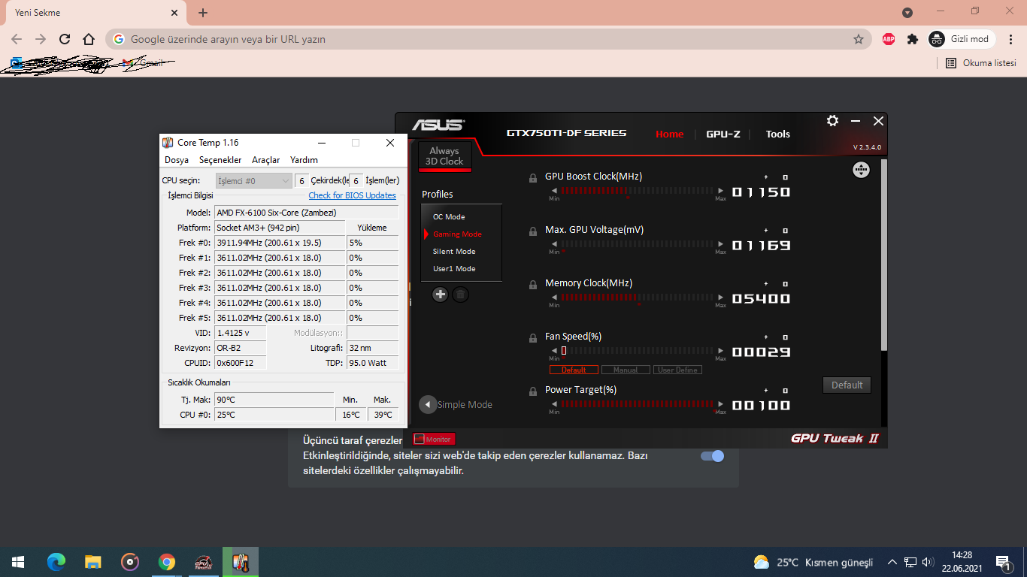Click the Chrome address bar field
The height and width of the screenshot is (577, 1027).
pos(489,39)
